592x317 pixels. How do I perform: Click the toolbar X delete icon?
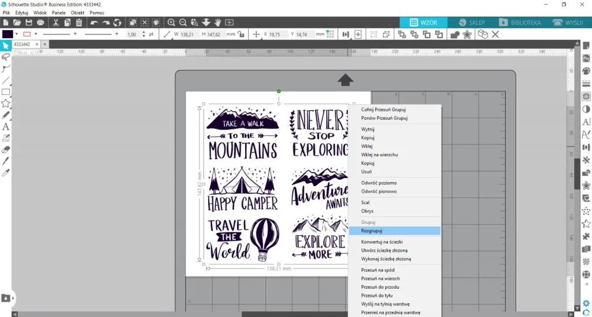(x=495, y=34)
